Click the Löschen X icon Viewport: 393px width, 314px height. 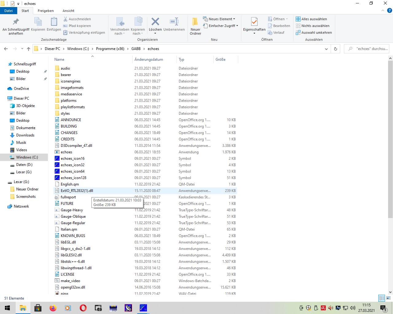point(155,24)
